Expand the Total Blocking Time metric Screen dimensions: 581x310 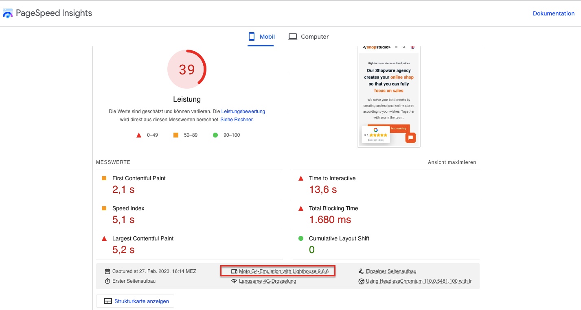click(x=333, y=208)
